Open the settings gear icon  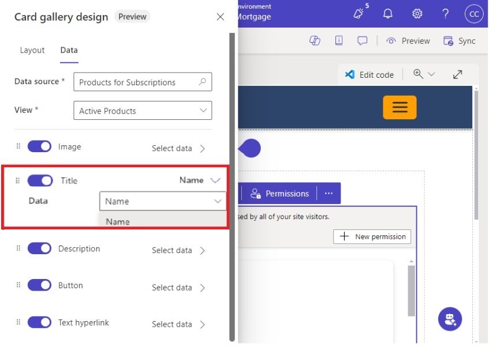coord(417,14)
